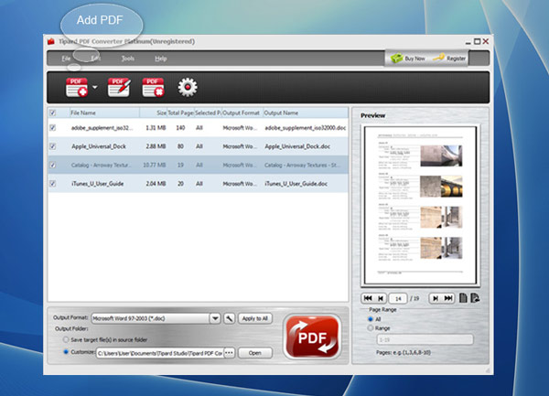Click the preview page thumbnail

pyautogui.click(x=420, y=206)
